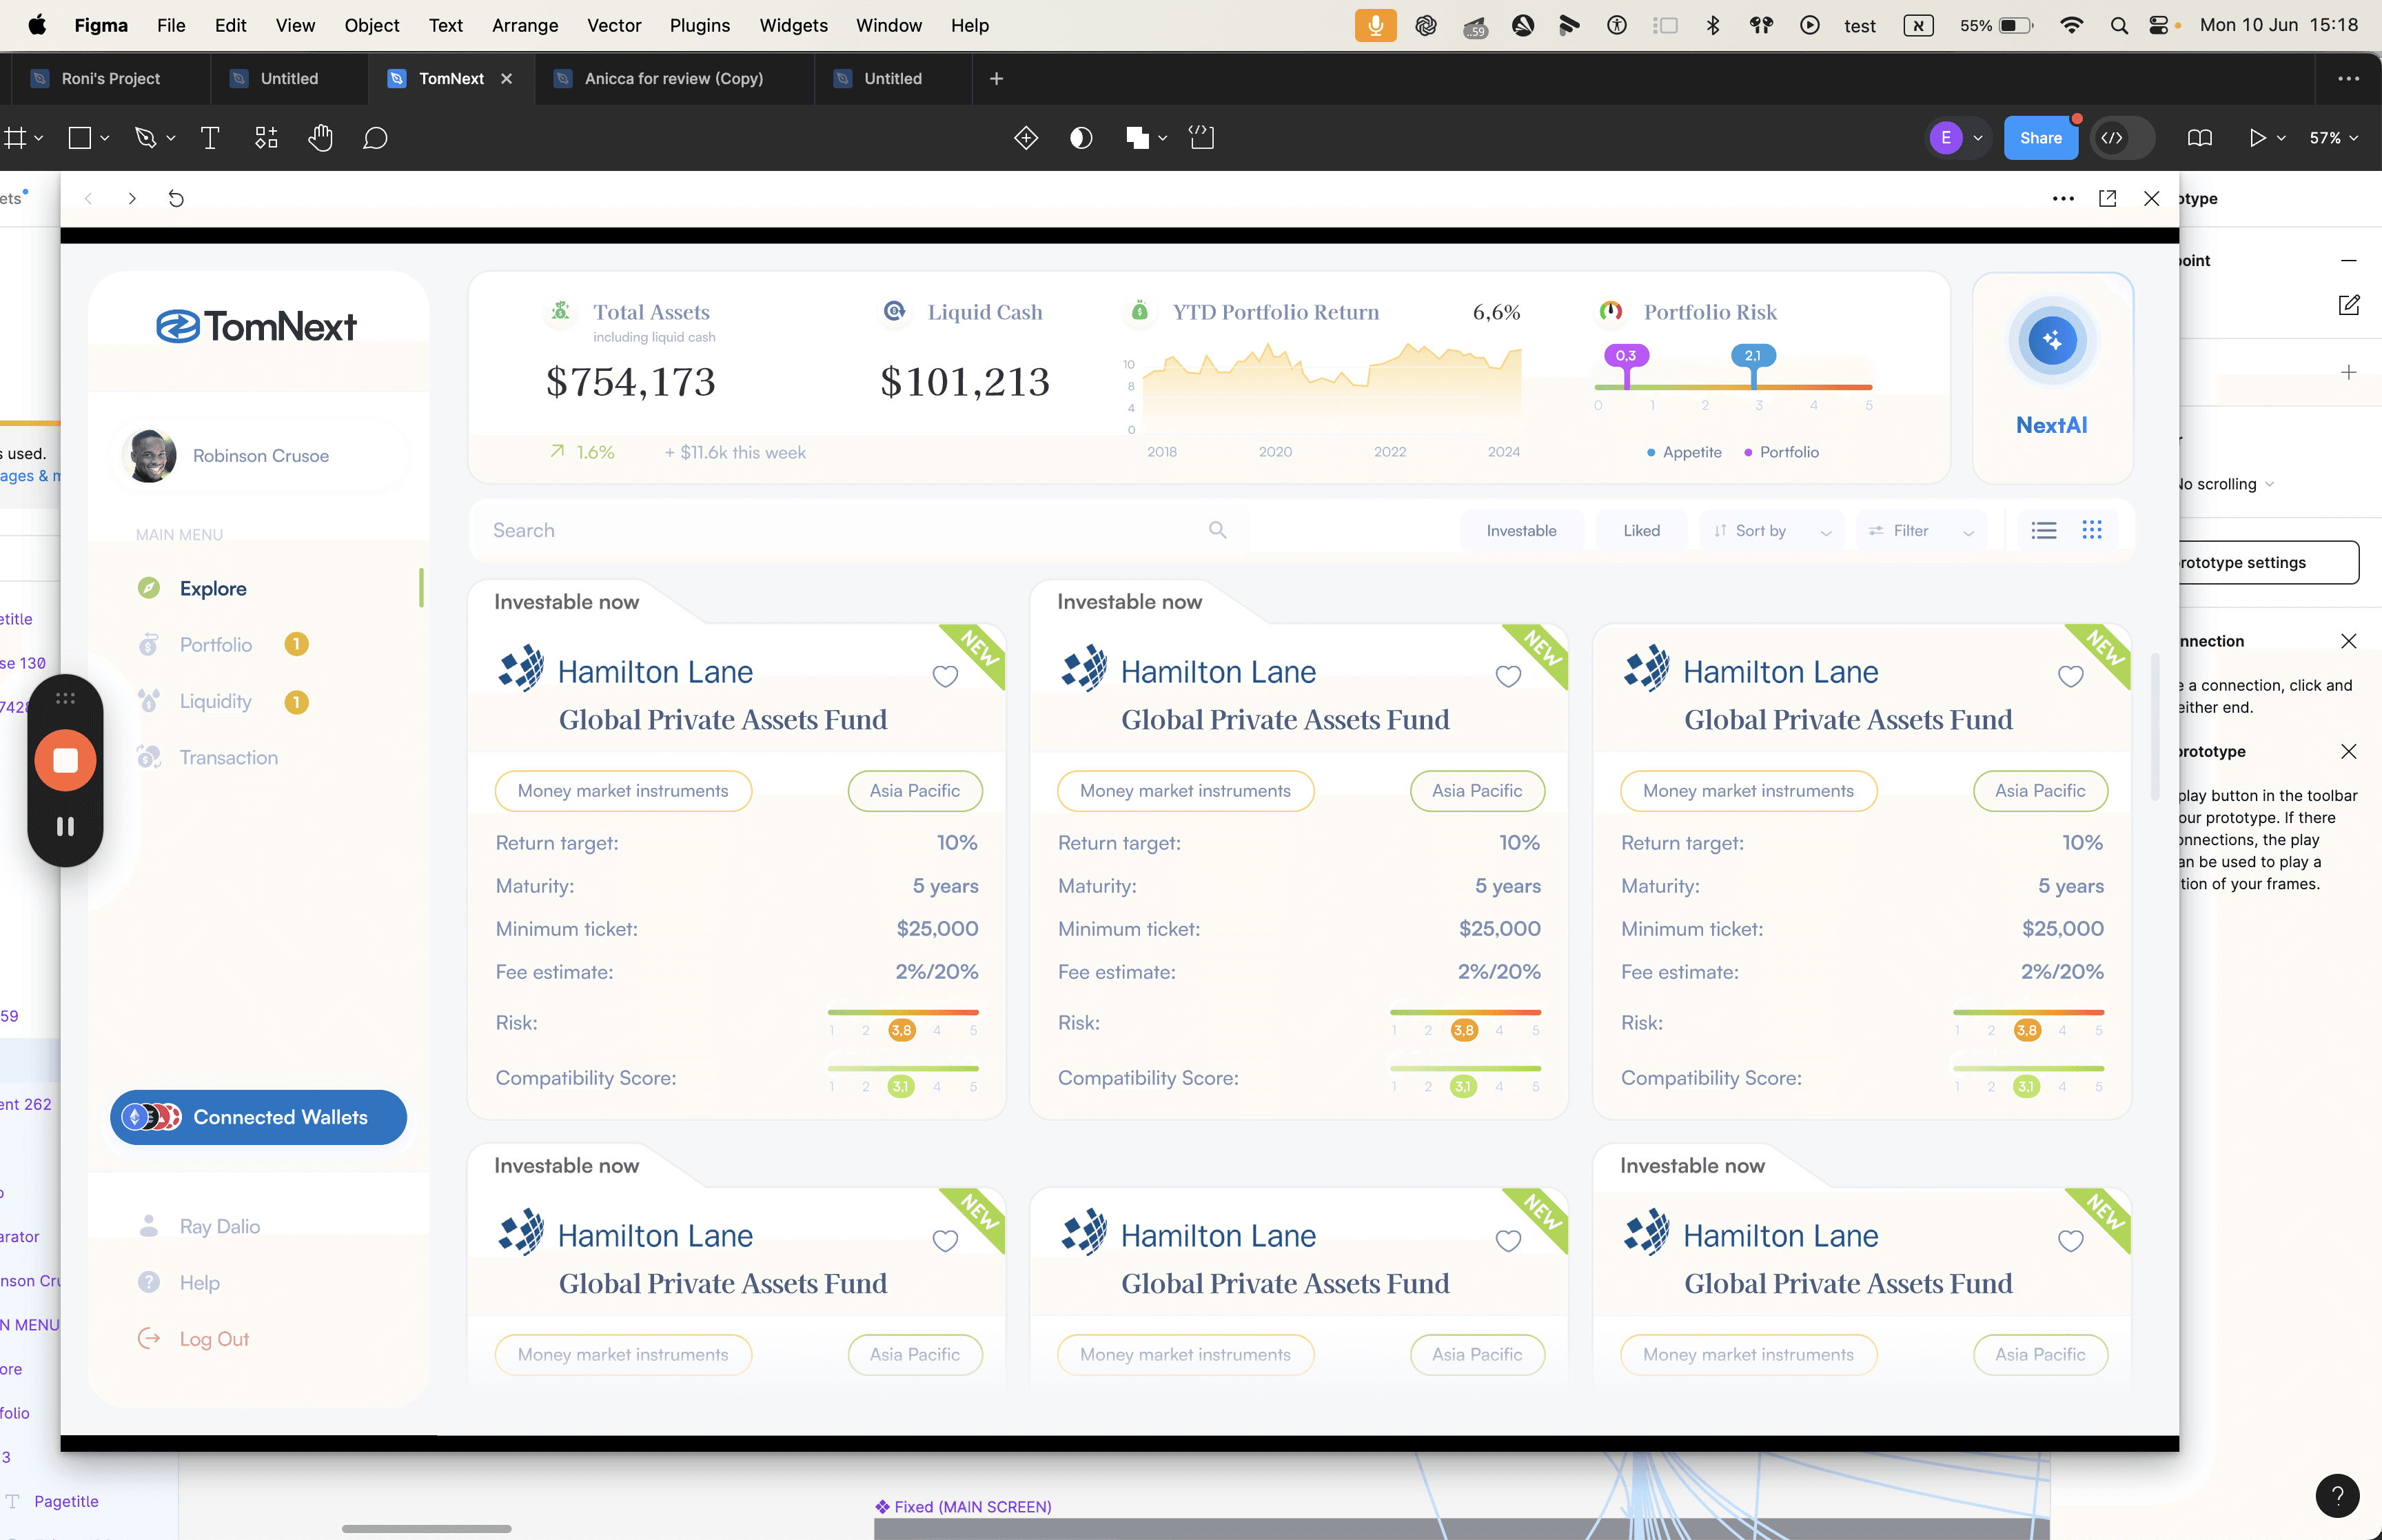The height and width of the screenshot is (1540, 2382).
Task: Click the crop frame icon in toolbar
Action: [1201, 138]
